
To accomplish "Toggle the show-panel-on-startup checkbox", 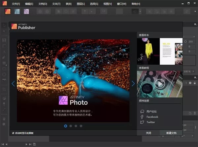I will click(x=13, y=133).
